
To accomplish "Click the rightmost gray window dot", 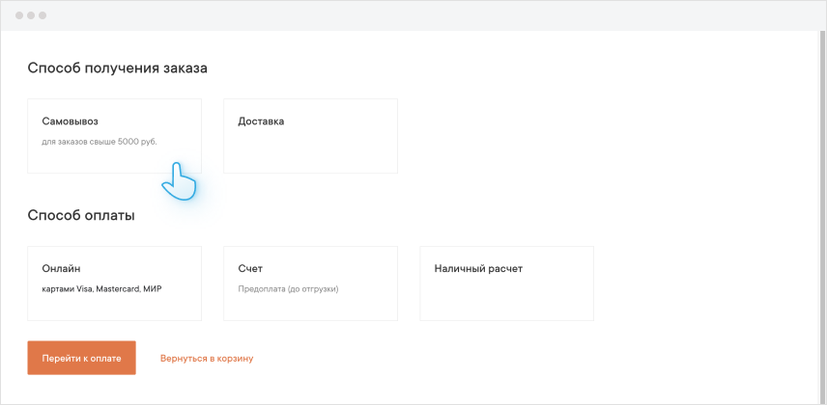I will (x=42, y=16).
